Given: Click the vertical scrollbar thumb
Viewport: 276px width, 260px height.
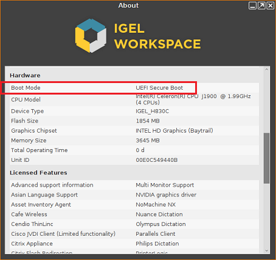Looking at the screenshot, I should pos(266,158).
